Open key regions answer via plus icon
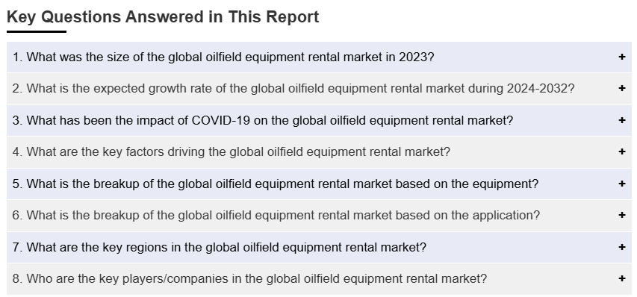637x297 pixels. [621, 247]
